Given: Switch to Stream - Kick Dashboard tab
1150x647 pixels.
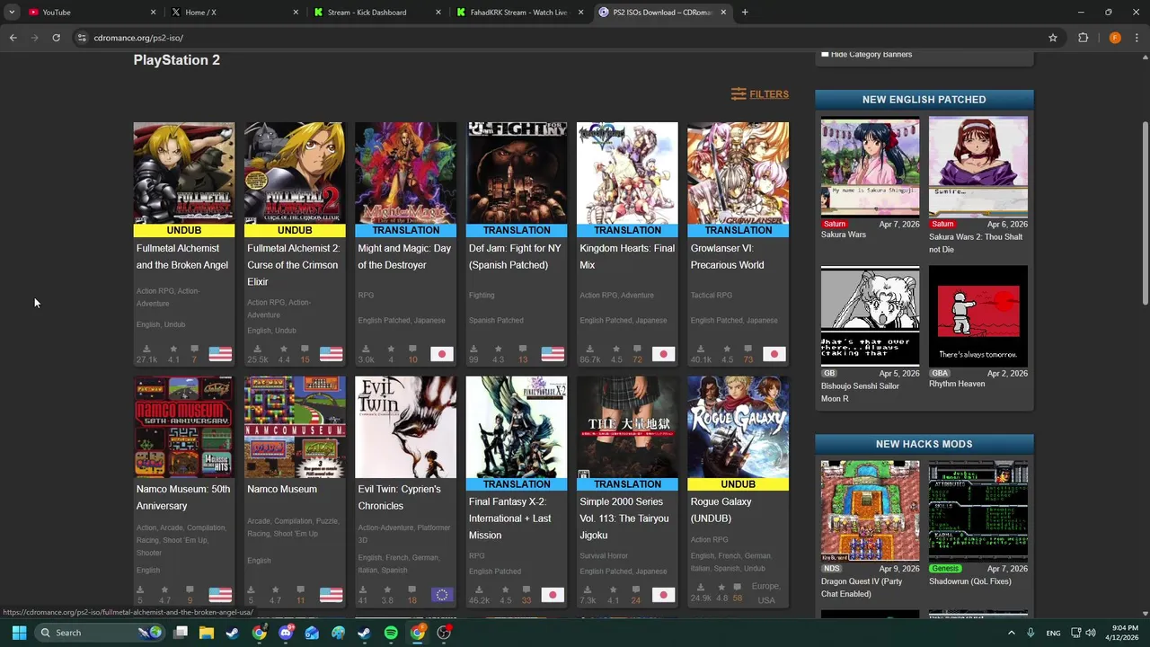Looking at the screenshot, I should tap(377, 13).
